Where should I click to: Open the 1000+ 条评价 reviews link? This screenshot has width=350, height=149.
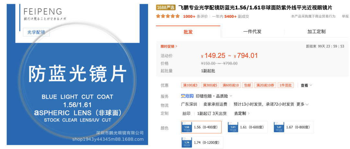coord(195,16)
